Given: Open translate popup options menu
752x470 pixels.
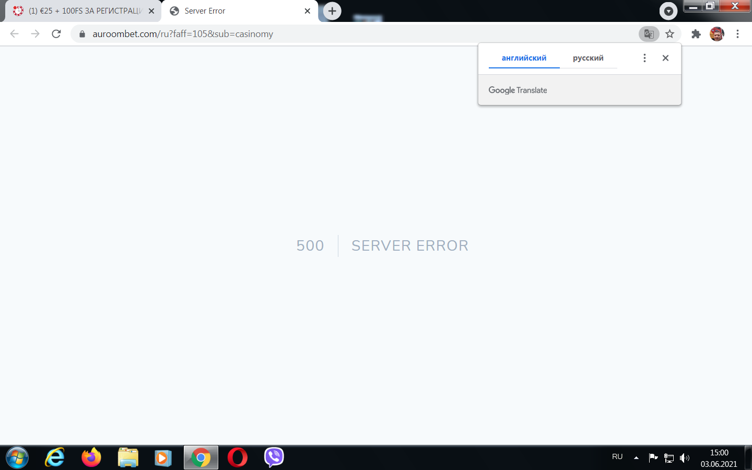Looking at the screenshot, I should click(x=644, y=58).
